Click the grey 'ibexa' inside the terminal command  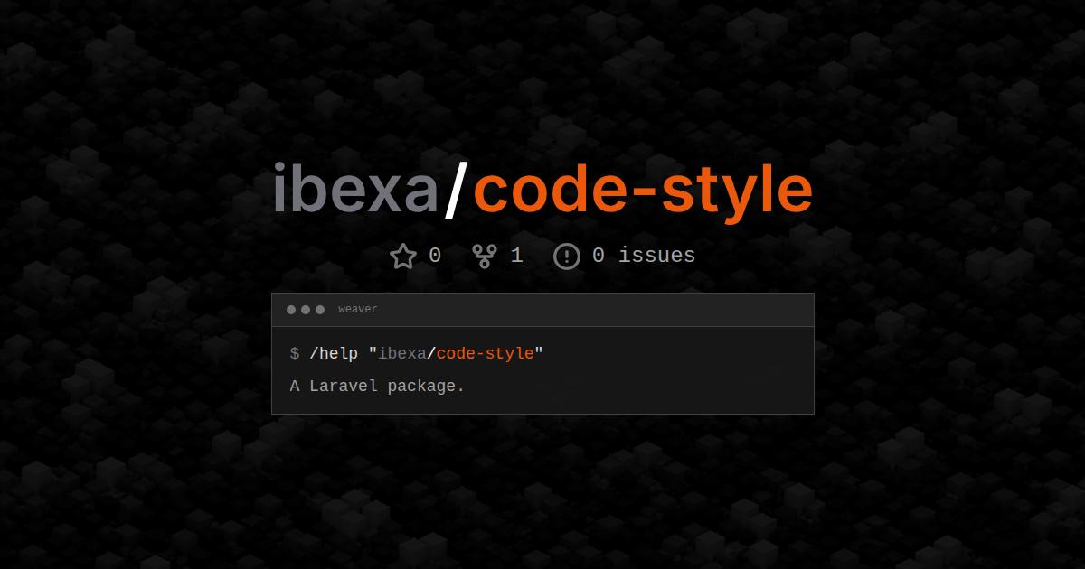[x=402, y=353]
